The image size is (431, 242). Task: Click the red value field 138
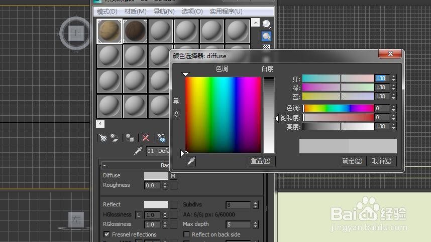(382, 78)
